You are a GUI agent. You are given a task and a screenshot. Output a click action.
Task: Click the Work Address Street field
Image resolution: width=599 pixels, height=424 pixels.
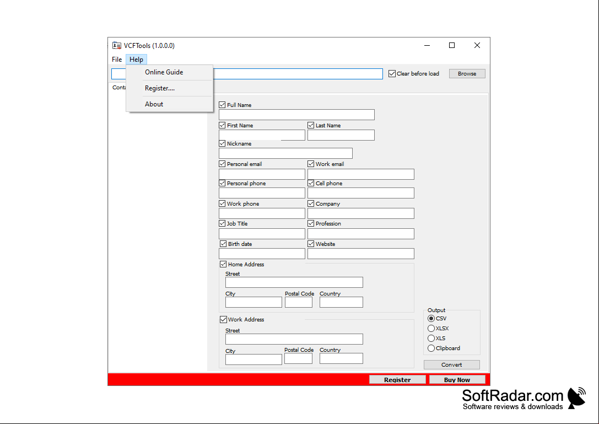click(294, 339)
